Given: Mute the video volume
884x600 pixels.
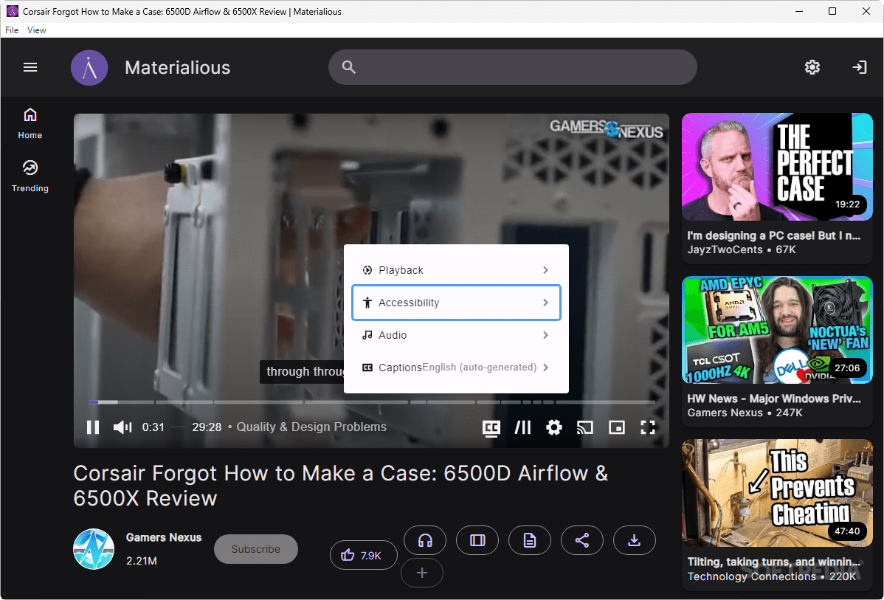Looking at the screenshot, I should [122, 427].
